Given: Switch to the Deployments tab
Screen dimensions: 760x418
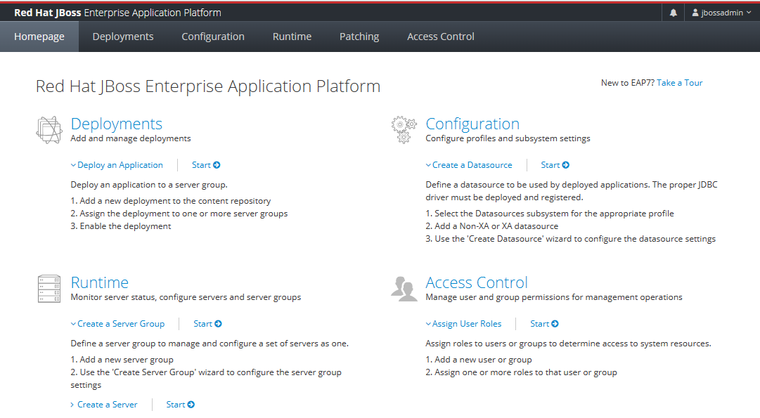Looking at the screenshot, I should 123,37.
